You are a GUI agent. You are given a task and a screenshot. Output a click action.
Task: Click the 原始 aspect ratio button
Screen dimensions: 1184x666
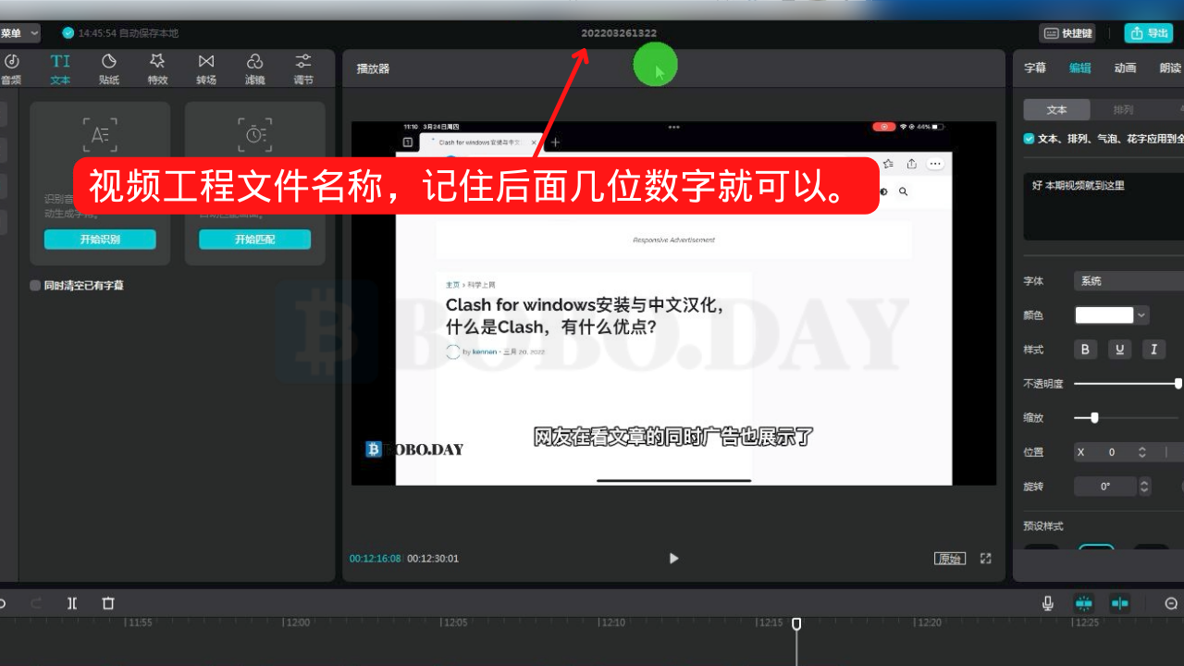(950, 559)
